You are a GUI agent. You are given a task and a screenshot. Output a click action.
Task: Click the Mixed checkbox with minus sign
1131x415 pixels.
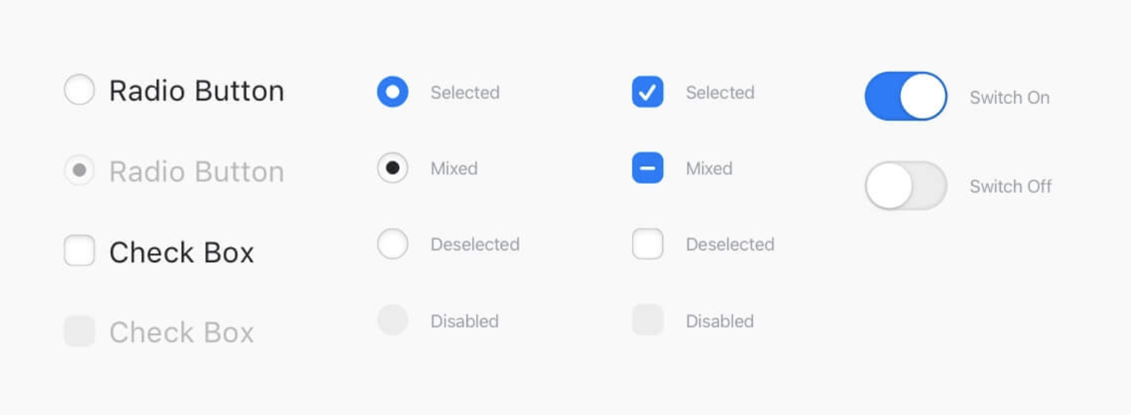648,168
